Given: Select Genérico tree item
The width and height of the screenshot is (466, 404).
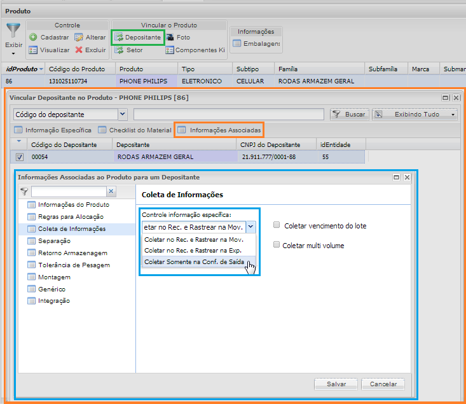Looking at the screenshot, I should coord(46,289).
